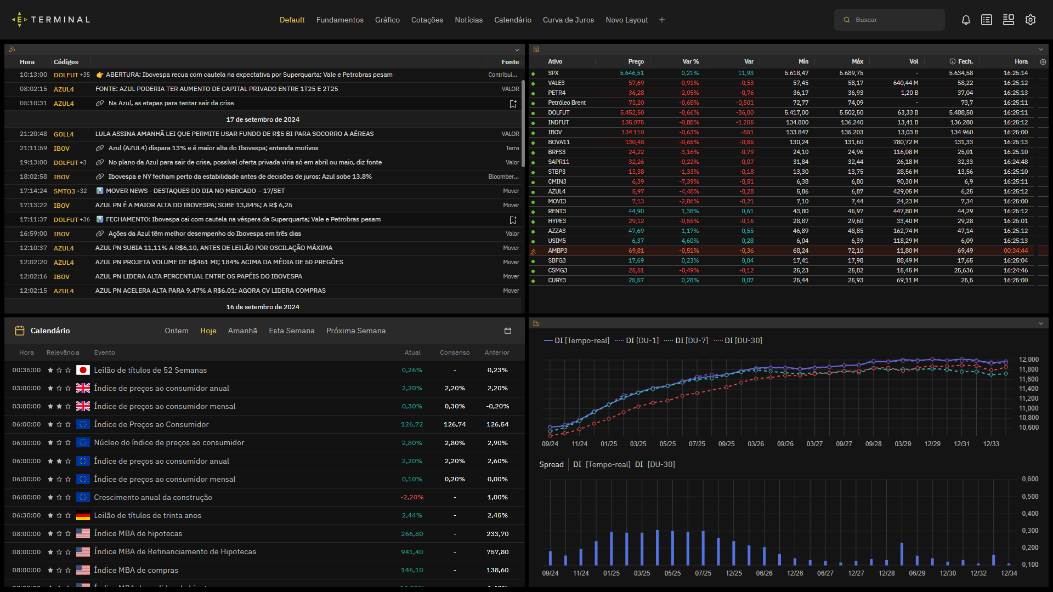Sort quotes by Var % column header
The width and height of the screenshot is (1053, 592).
(690, 62)
